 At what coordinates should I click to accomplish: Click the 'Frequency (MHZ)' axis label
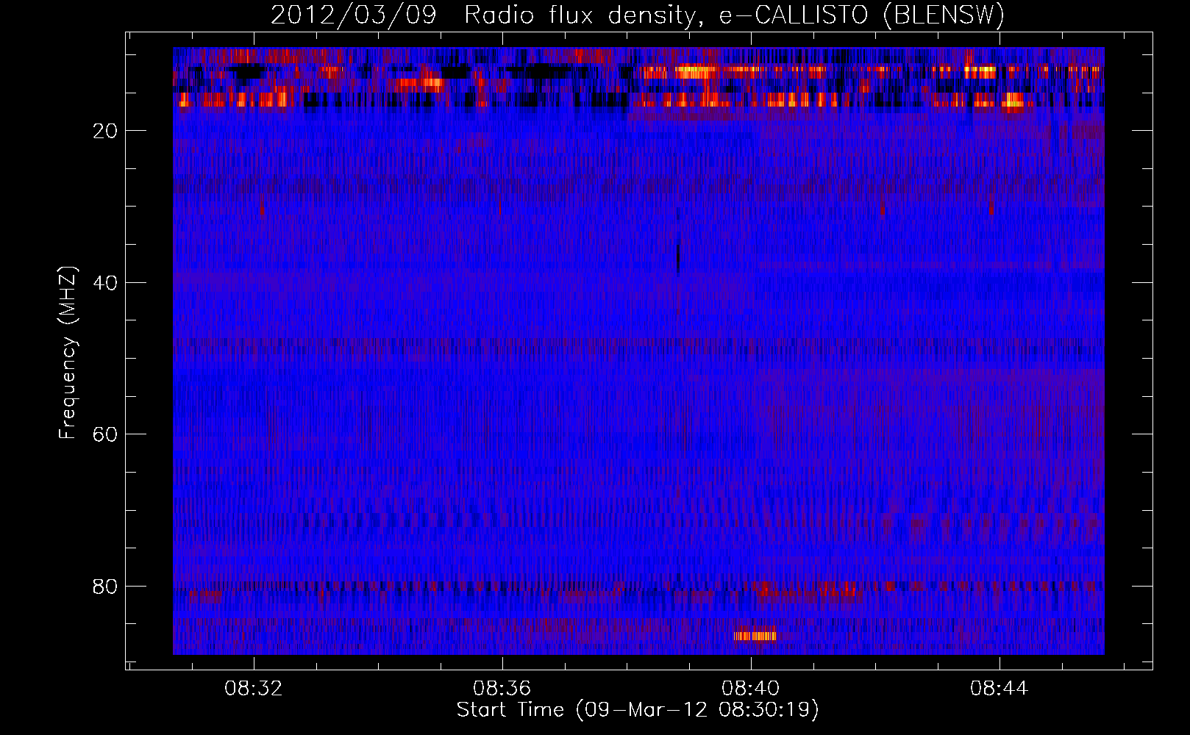[68, 353]
